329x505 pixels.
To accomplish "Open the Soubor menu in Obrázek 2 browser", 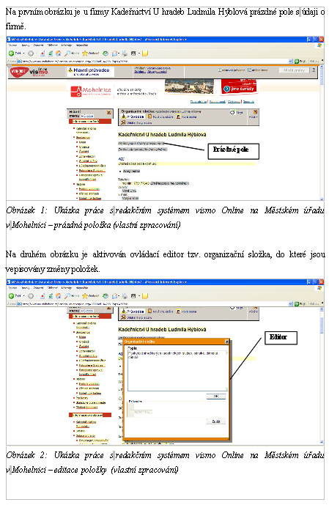I will [x=12, y=287].
